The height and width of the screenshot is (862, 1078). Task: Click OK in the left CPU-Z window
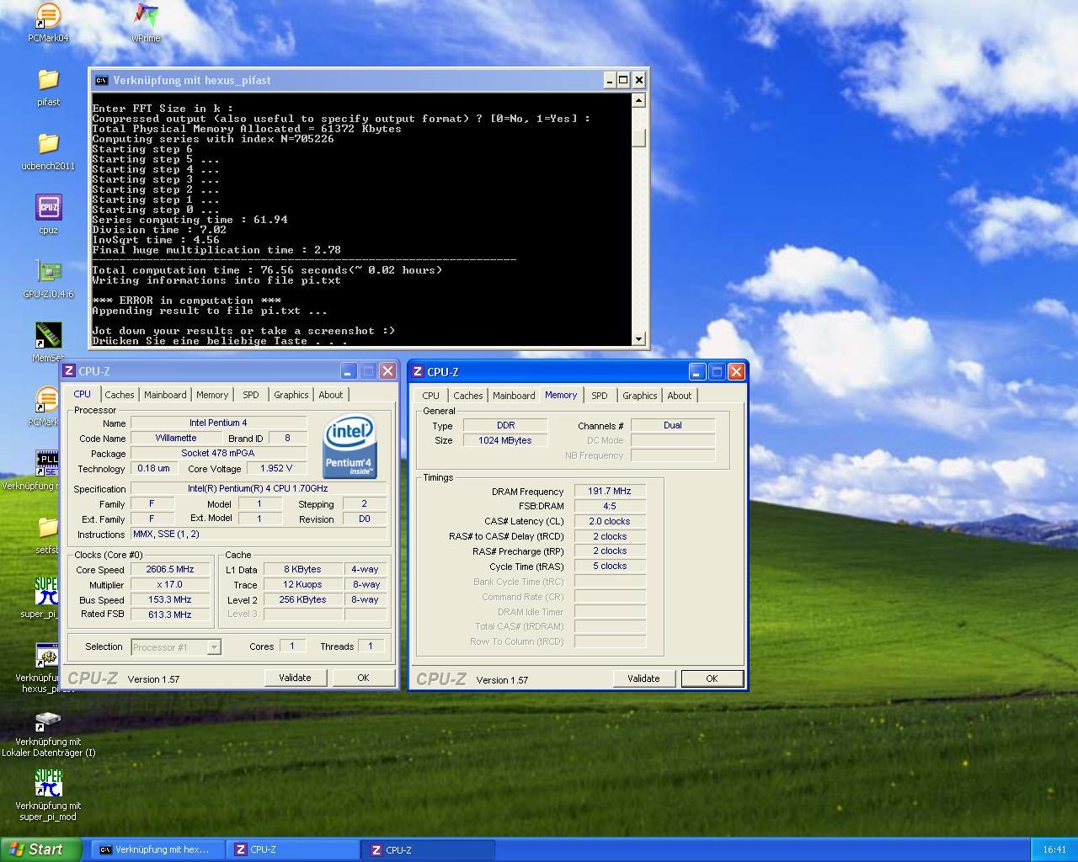(363, 678)
